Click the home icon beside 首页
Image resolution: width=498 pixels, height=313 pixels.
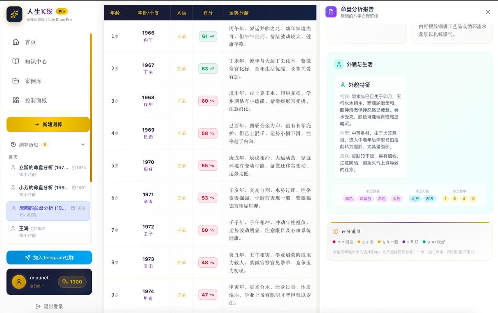16,42
